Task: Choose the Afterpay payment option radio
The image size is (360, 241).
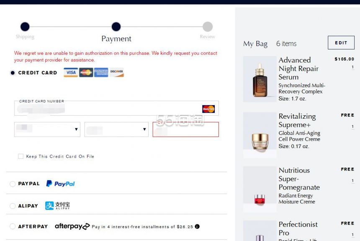Action: [13, 226]
